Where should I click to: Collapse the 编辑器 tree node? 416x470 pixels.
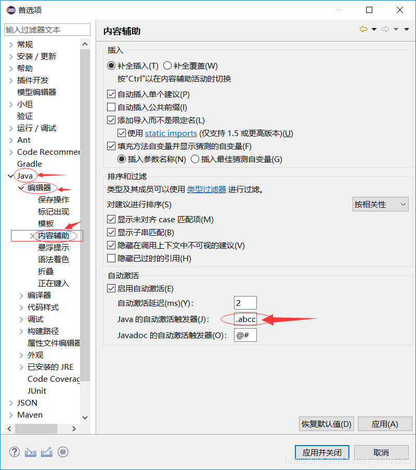coord(21,188)
